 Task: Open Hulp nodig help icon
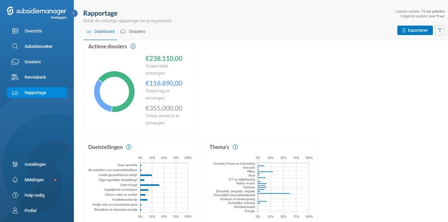pyautogui.click(x=15, y=195)
